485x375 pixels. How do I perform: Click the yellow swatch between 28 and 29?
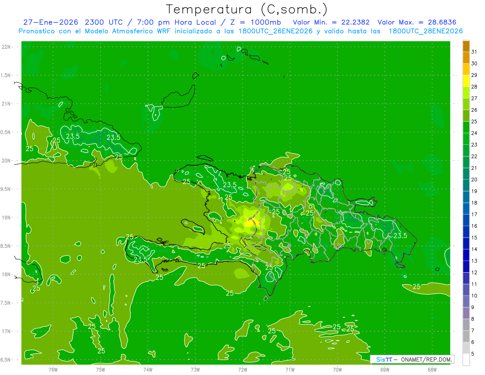pos(466,81)
